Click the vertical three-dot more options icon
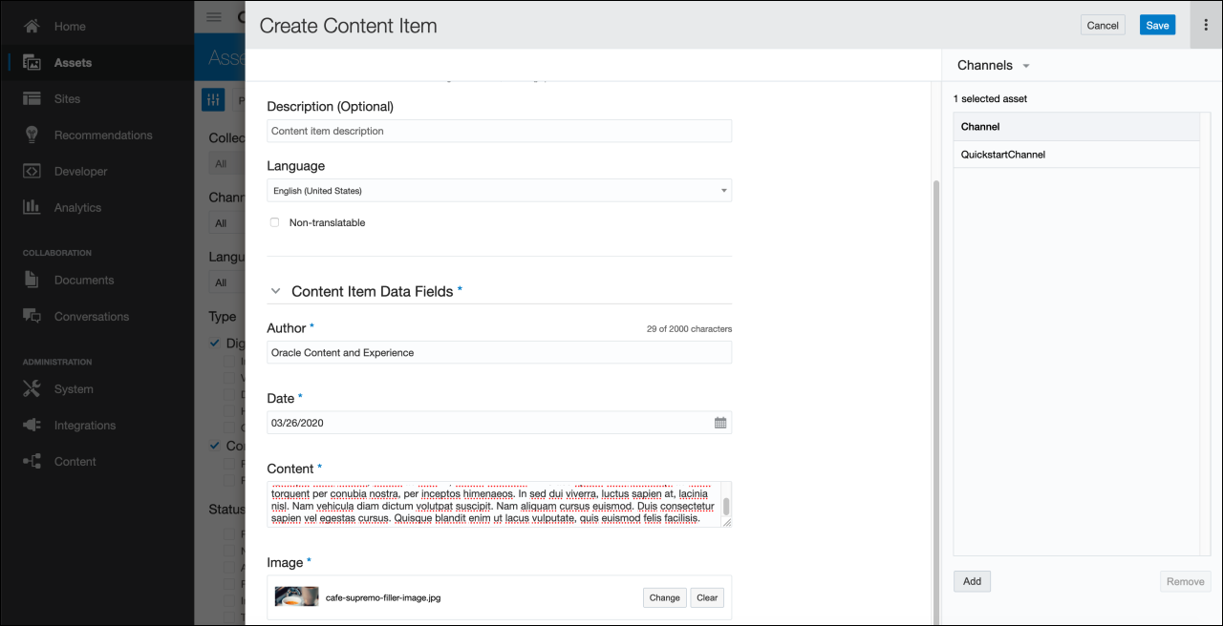Screen dimensions: 1223x626 click(x=1206, y=26)
